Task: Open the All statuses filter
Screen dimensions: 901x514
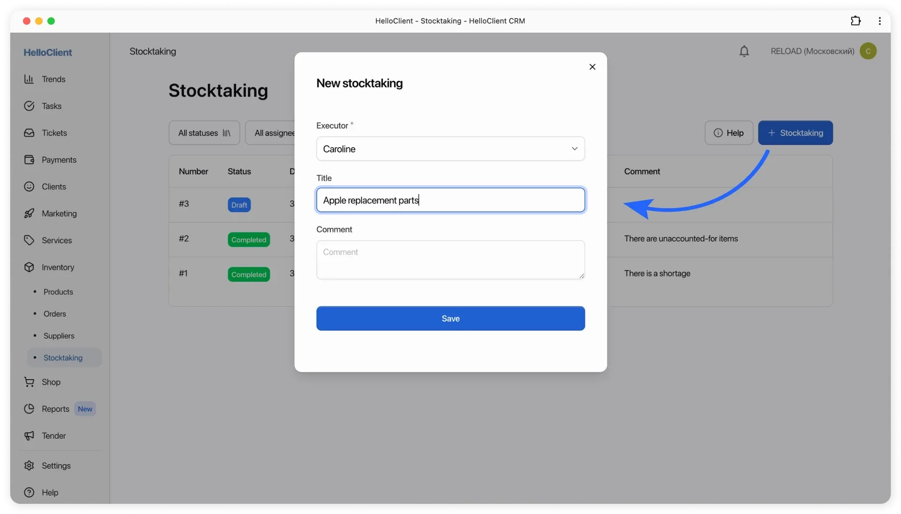Action: [x=203, y=132]
